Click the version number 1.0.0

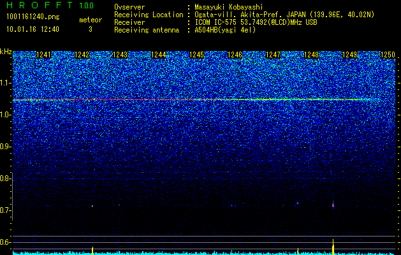pyautogui.click(x=87, y=6)
